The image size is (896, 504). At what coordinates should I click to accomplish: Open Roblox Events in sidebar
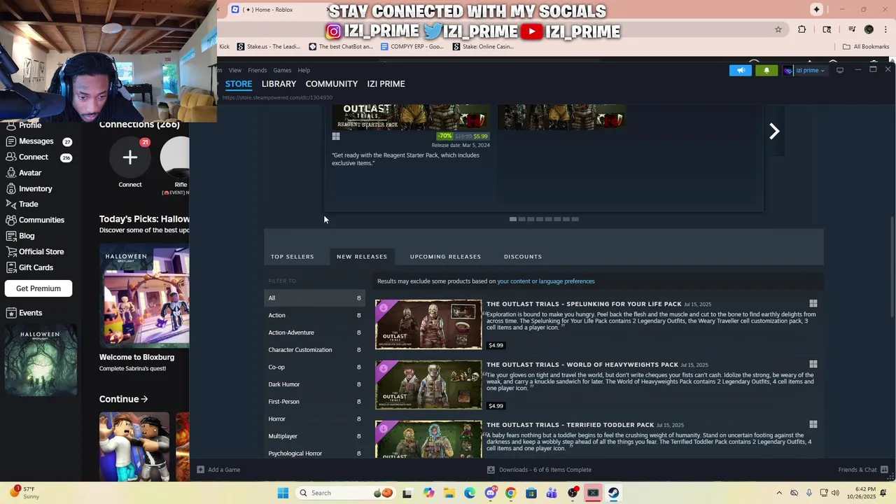[24, 313]
